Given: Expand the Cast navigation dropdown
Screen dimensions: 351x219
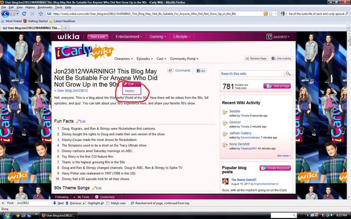Looking at the screenshot, I should (161, 59).
